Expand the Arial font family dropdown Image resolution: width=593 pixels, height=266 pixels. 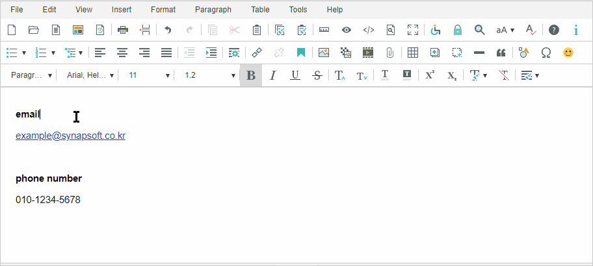pyautogui.click(x=90, y=75)
